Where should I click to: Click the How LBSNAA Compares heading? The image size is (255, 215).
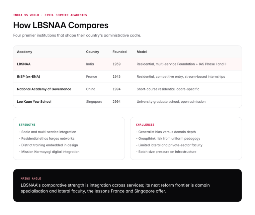point(61,25)
